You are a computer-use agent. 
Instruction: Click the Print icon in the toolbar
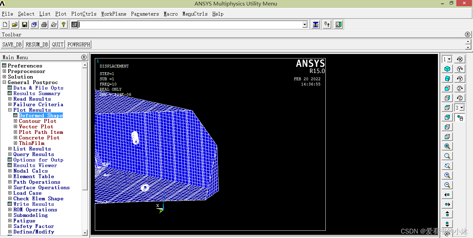point(44,25)
